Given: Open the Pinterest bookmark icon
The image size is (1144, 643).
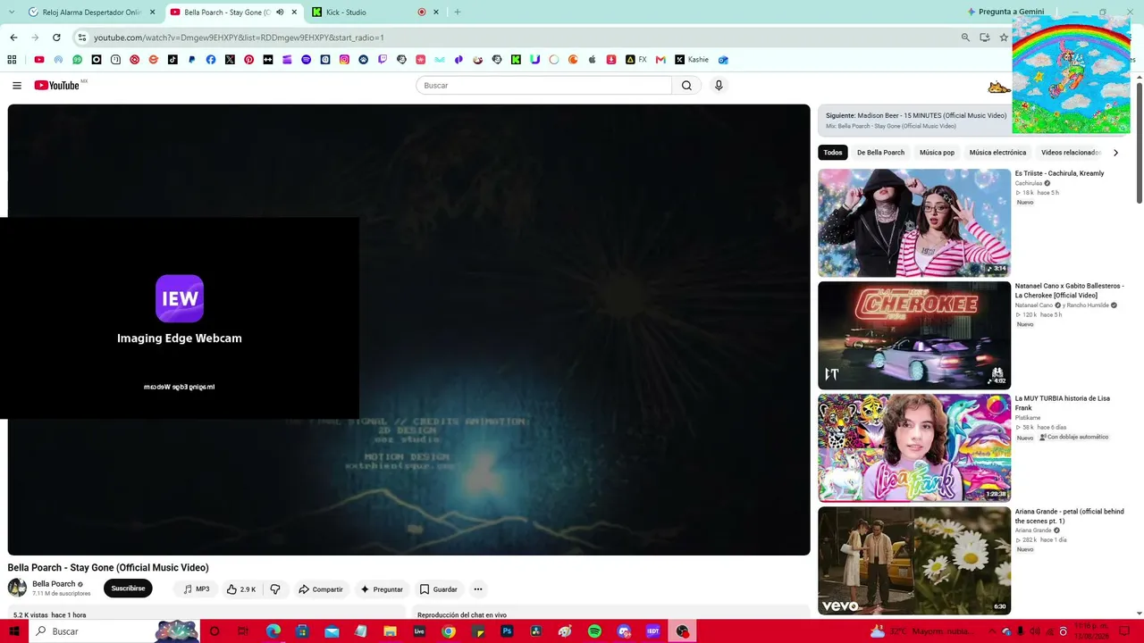Looking at the screenshot, I should point(248,60).
